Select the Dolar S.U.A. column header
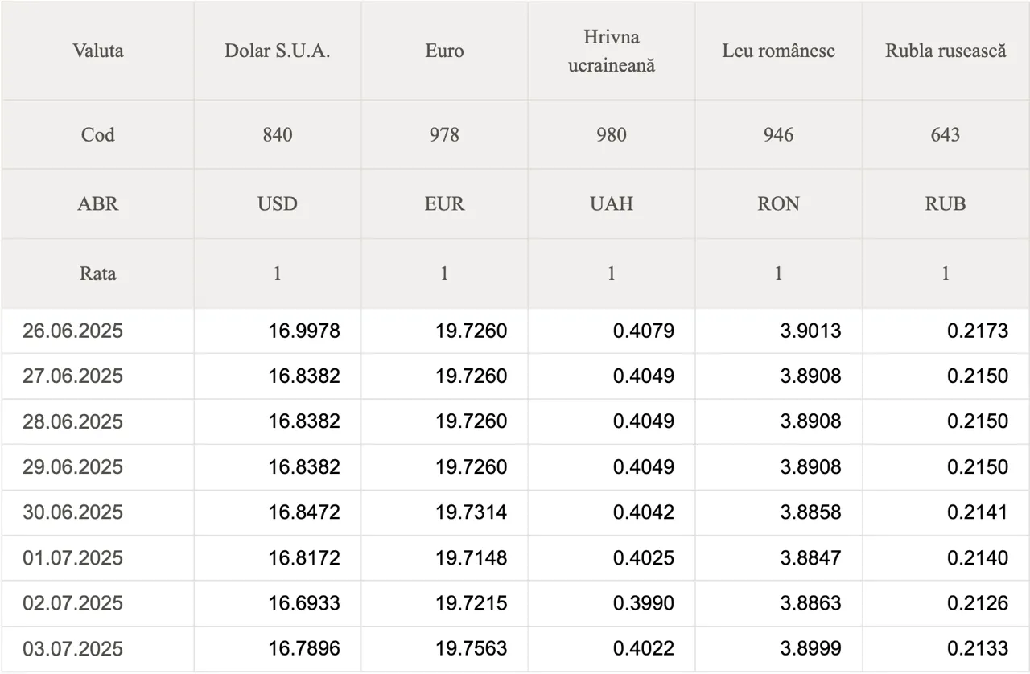Screen dimensions: 1030x674 (x=278, y=51)
